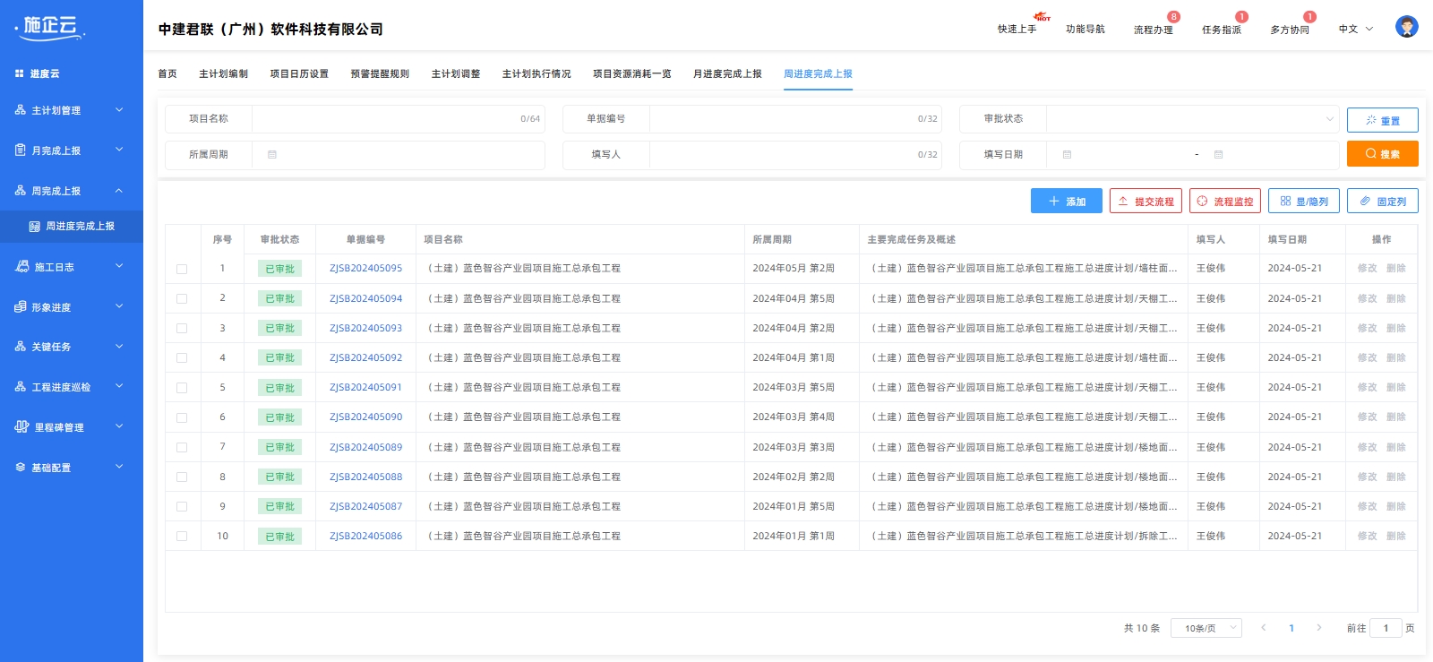Click the blue 添加 button
The image size is (1433, 662).
click(x=1066, y=201)
